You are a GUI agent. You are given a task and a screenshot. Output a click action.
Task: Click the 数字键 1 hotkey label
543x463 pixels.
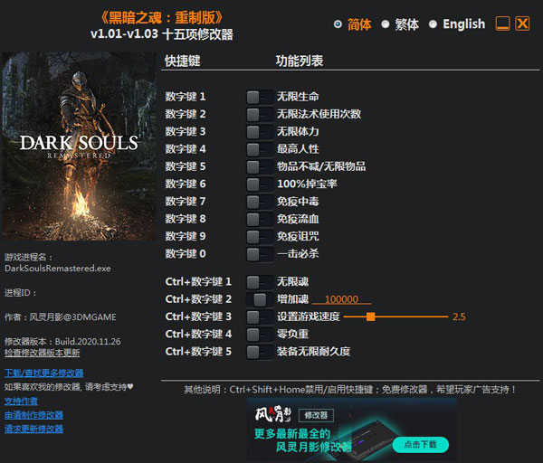tap(186, 97)
